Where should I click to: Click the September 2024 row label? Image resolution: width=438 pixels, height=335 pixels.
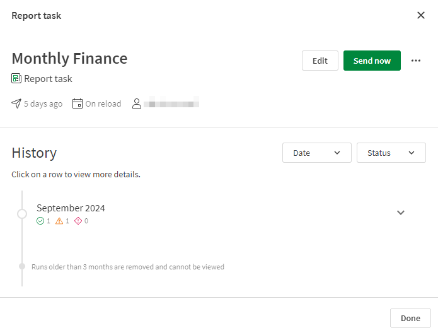point(71,208)
